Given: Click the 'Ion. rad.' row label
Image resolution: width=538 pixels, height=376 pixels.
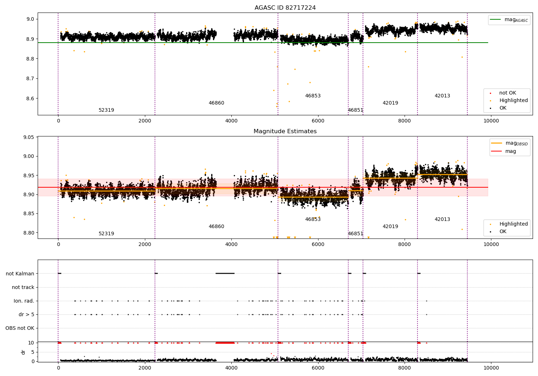Looking at the screenshot, I should pyautogui.click(x=24, y=301).
